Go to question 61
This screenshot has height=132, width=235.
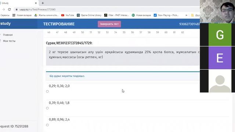tap(174, 32)
